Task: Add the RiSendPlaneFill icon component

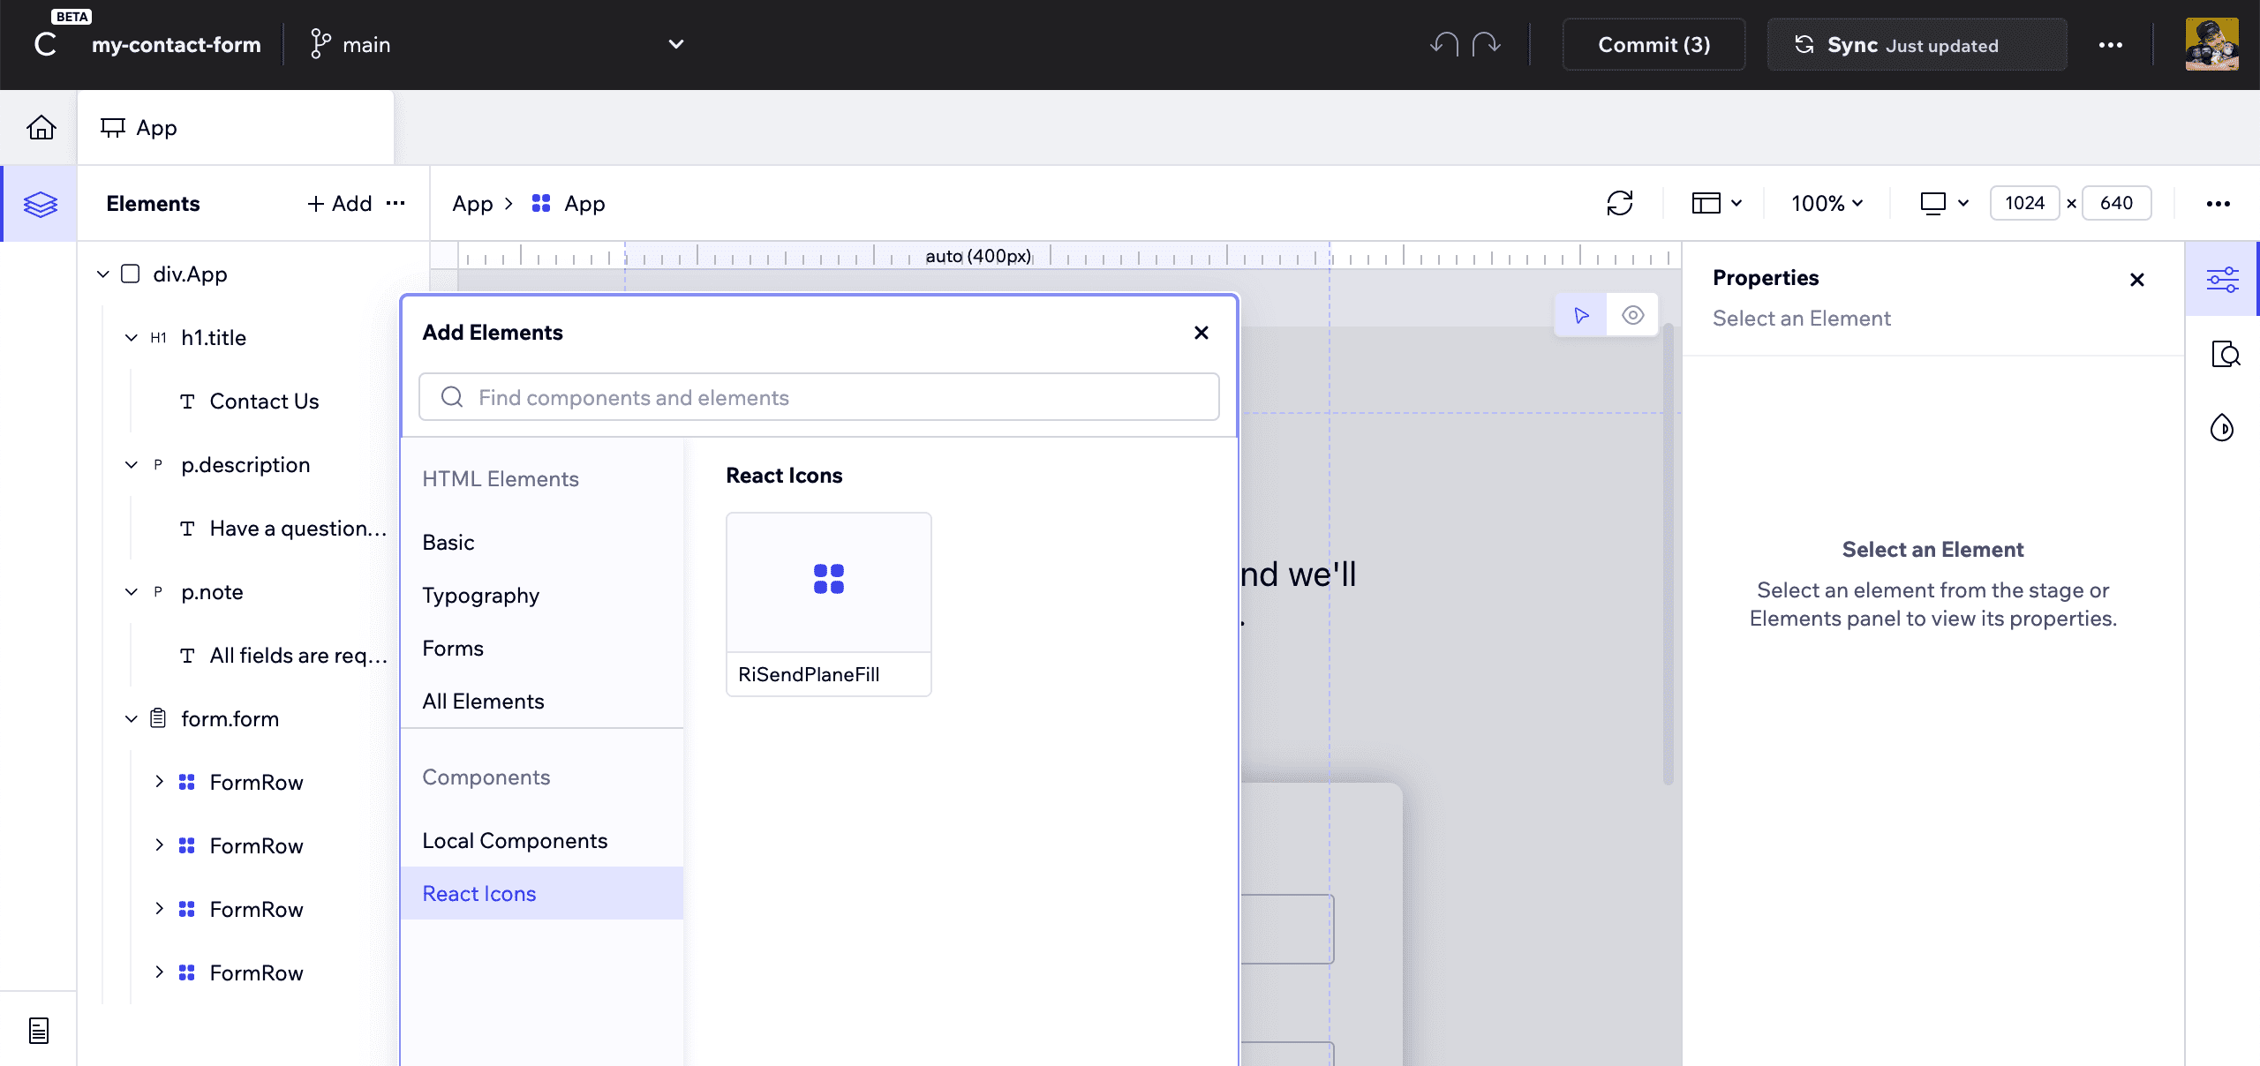Action: (x=828, y=604)
